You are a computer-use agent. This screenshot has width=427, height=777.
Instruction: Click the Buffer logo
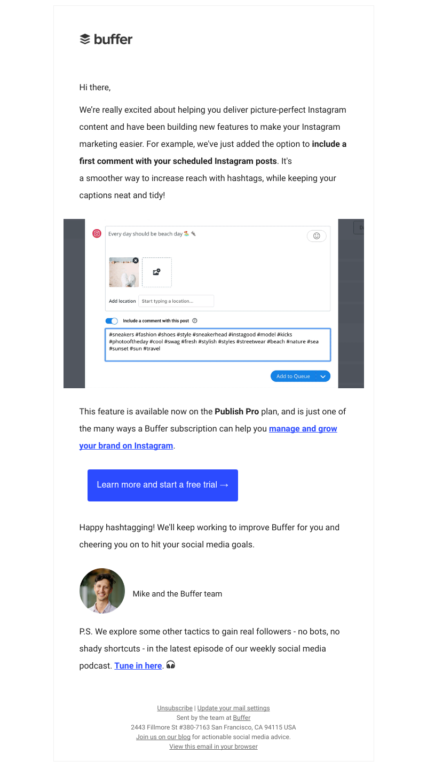[x=106, y=39]
